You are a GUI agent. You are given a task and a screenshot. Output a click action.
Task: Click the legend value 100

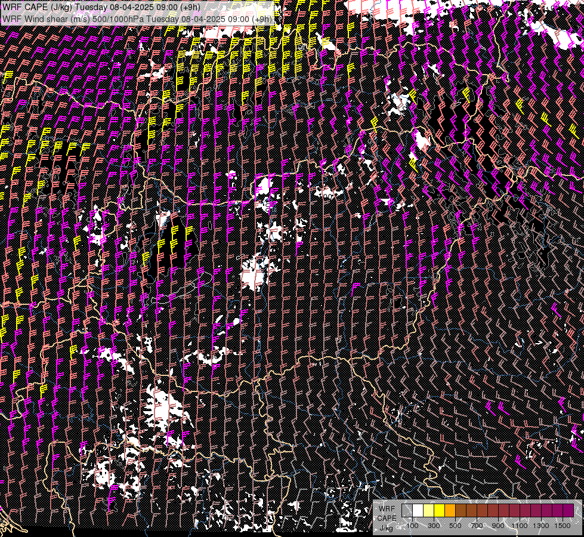point(412,526)
